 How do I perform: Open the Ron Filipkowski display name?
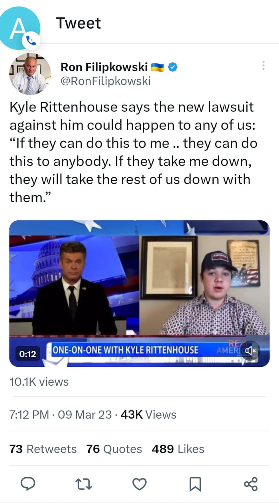(x=104, y=67)
